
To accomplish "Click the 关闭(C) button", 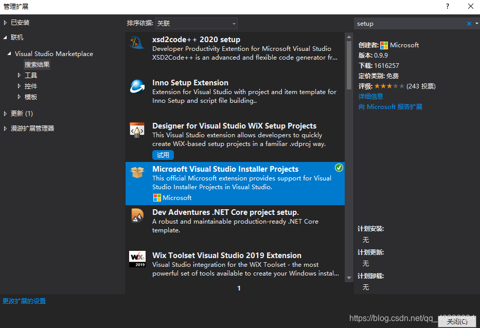I will tap(457, 321).
